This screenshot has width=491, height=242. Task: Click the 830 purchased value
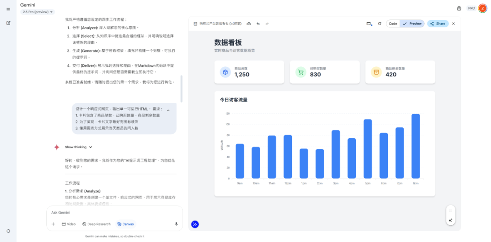(315, 75)
